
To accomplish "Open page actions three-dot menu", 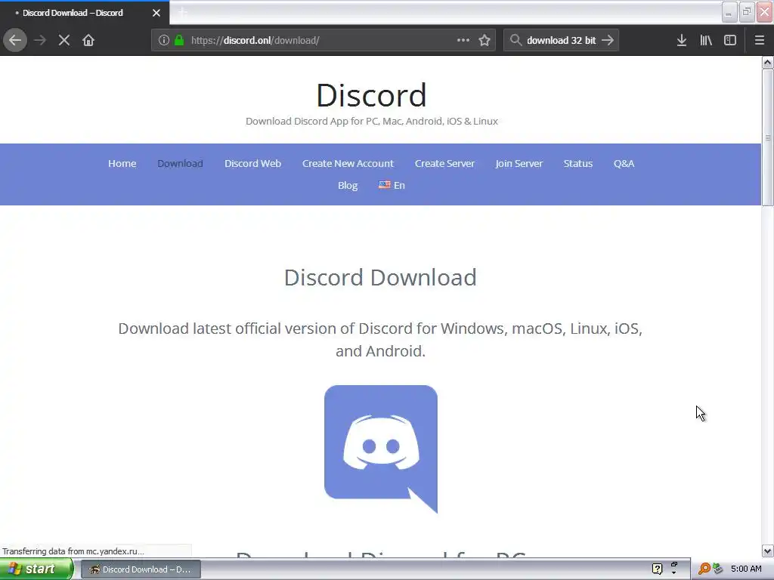I will pyautogui.click(x=463, y=40).
